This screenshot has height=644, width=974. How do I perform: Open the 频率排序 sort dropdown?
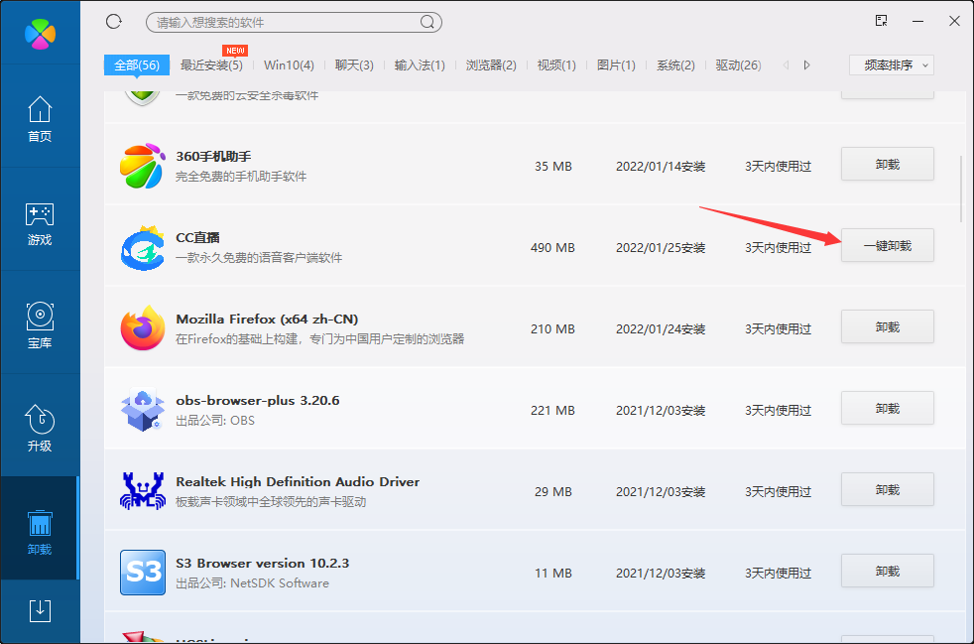click(892, 65)
